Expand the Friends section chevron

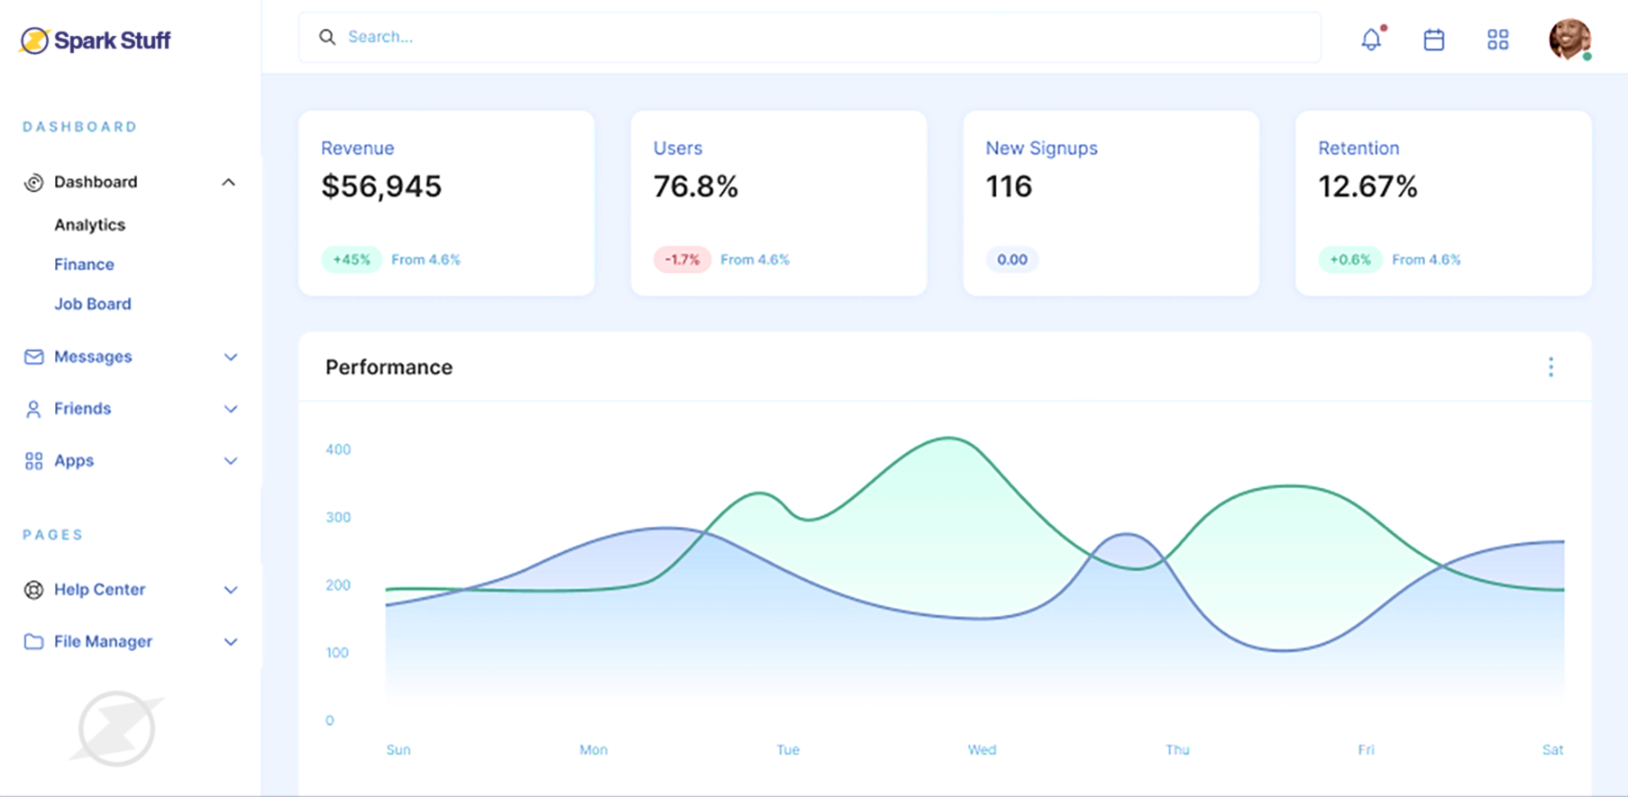pyautogui.click(x=231, y=409)
